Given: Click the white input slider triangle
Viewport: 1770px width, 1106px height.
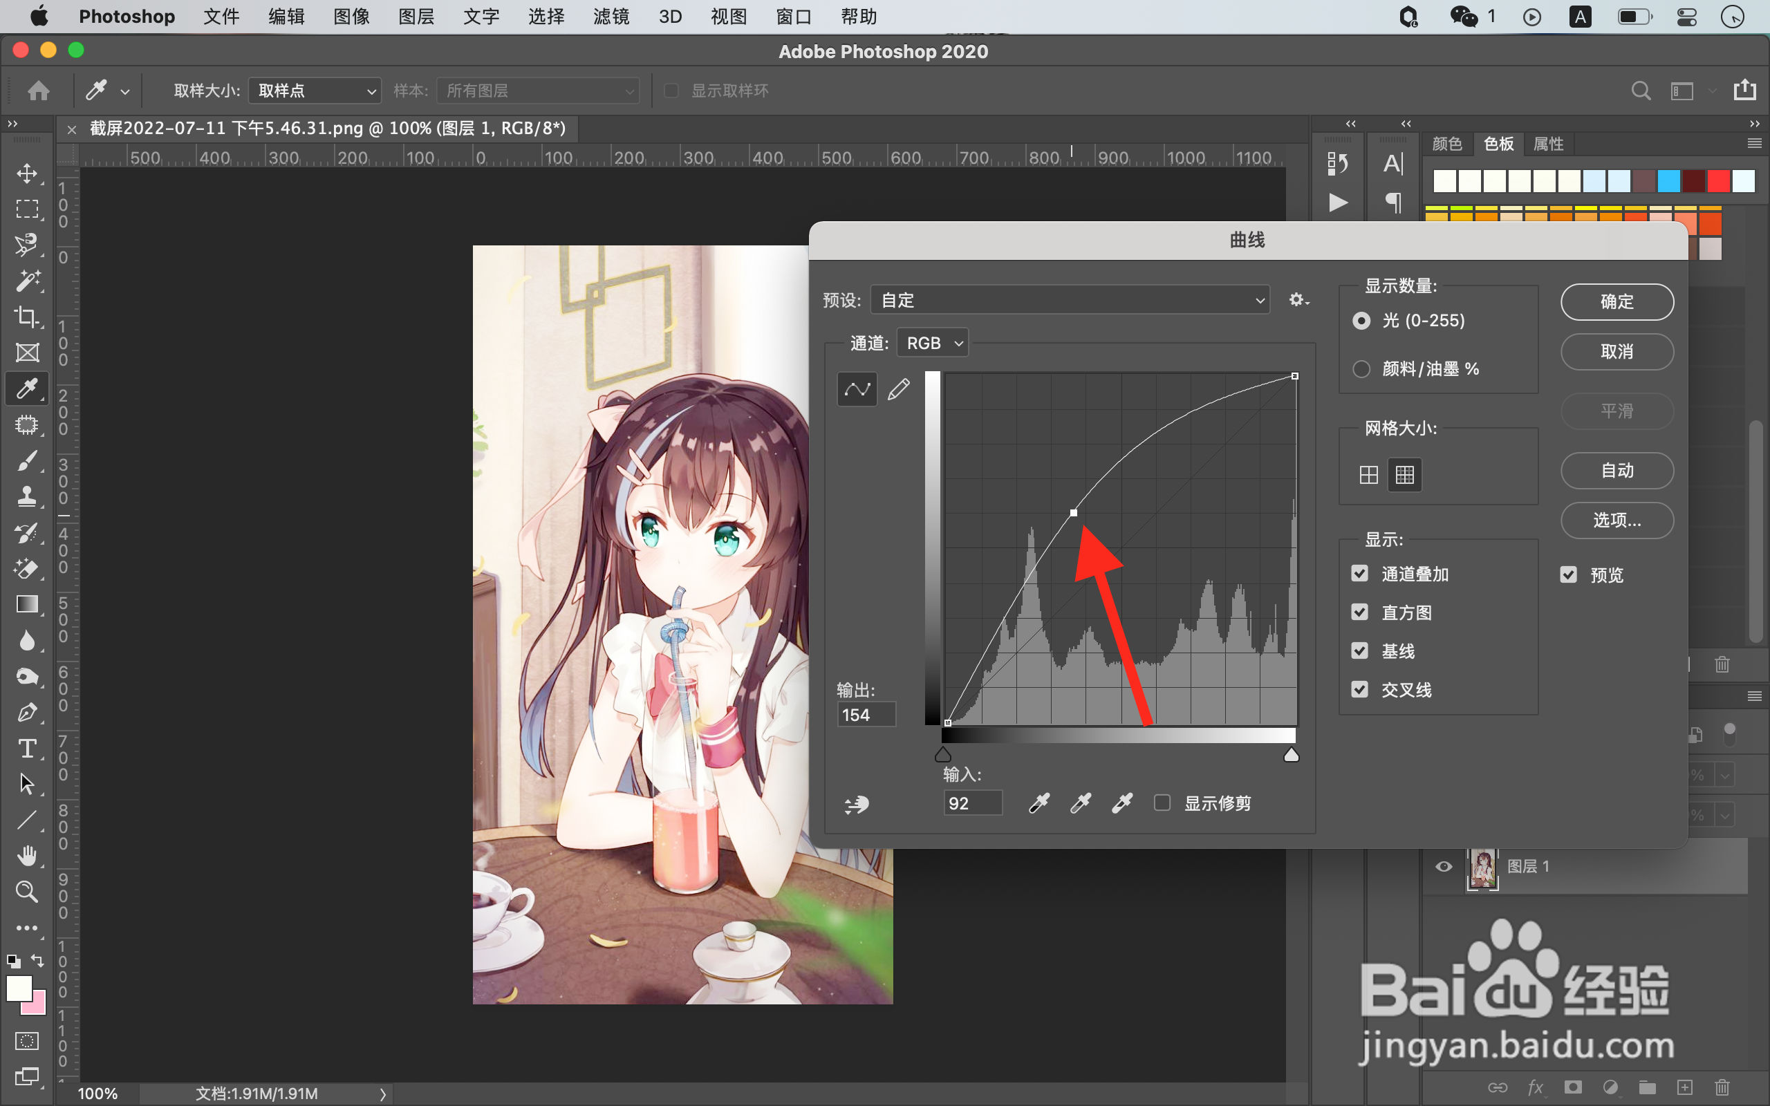Looking at the screenshot, I should (1292, 755).
